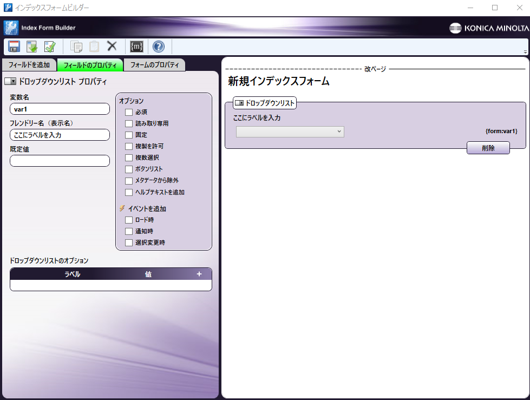Check the ボタンリスト option
This screenshot has width=530, height=400.
click(129, 169)
